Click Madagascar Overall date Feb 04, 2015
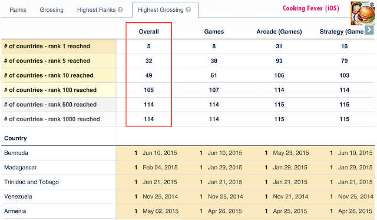The height and width of the screenshot is (220, 377). click(160, 168)
